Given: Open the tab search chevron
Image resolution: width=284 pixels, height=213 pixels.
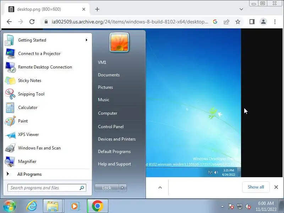Looking at the screenshot, I should point(241,9).
